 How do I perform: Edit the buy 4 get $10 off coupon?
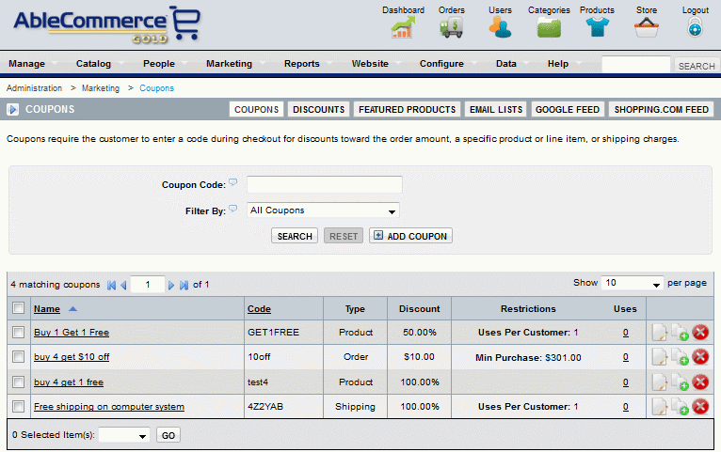[660, 357]
